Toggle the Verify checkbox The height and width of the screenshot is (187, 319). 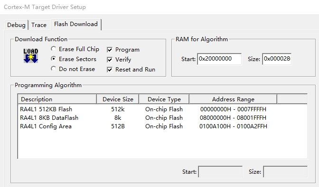coord(110,60)
